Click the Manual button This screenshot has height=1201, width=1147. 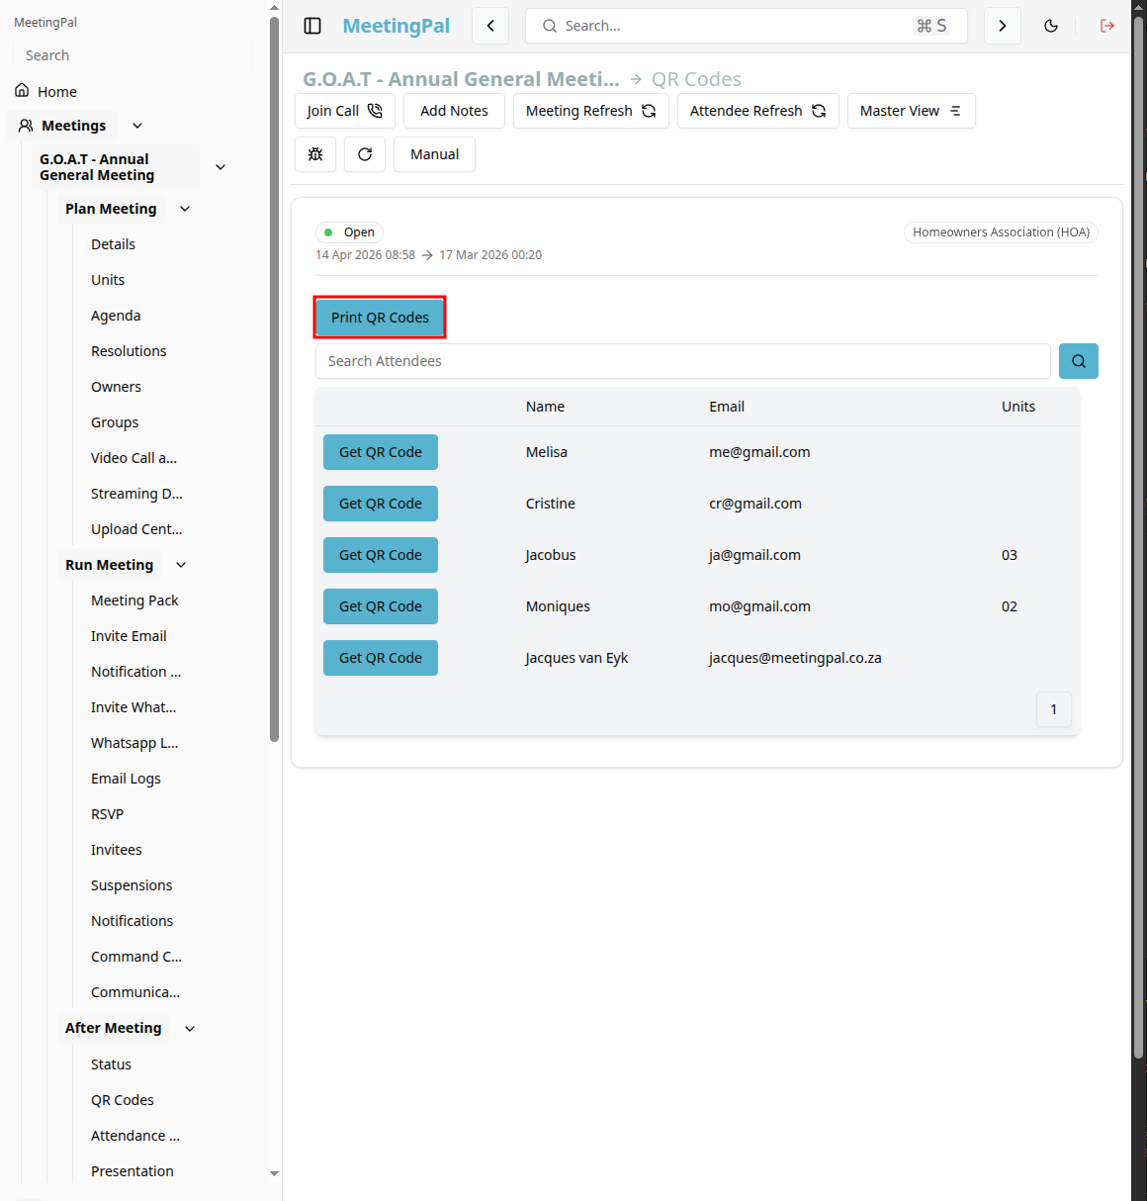pyautogui.click(x=435, y=154)
